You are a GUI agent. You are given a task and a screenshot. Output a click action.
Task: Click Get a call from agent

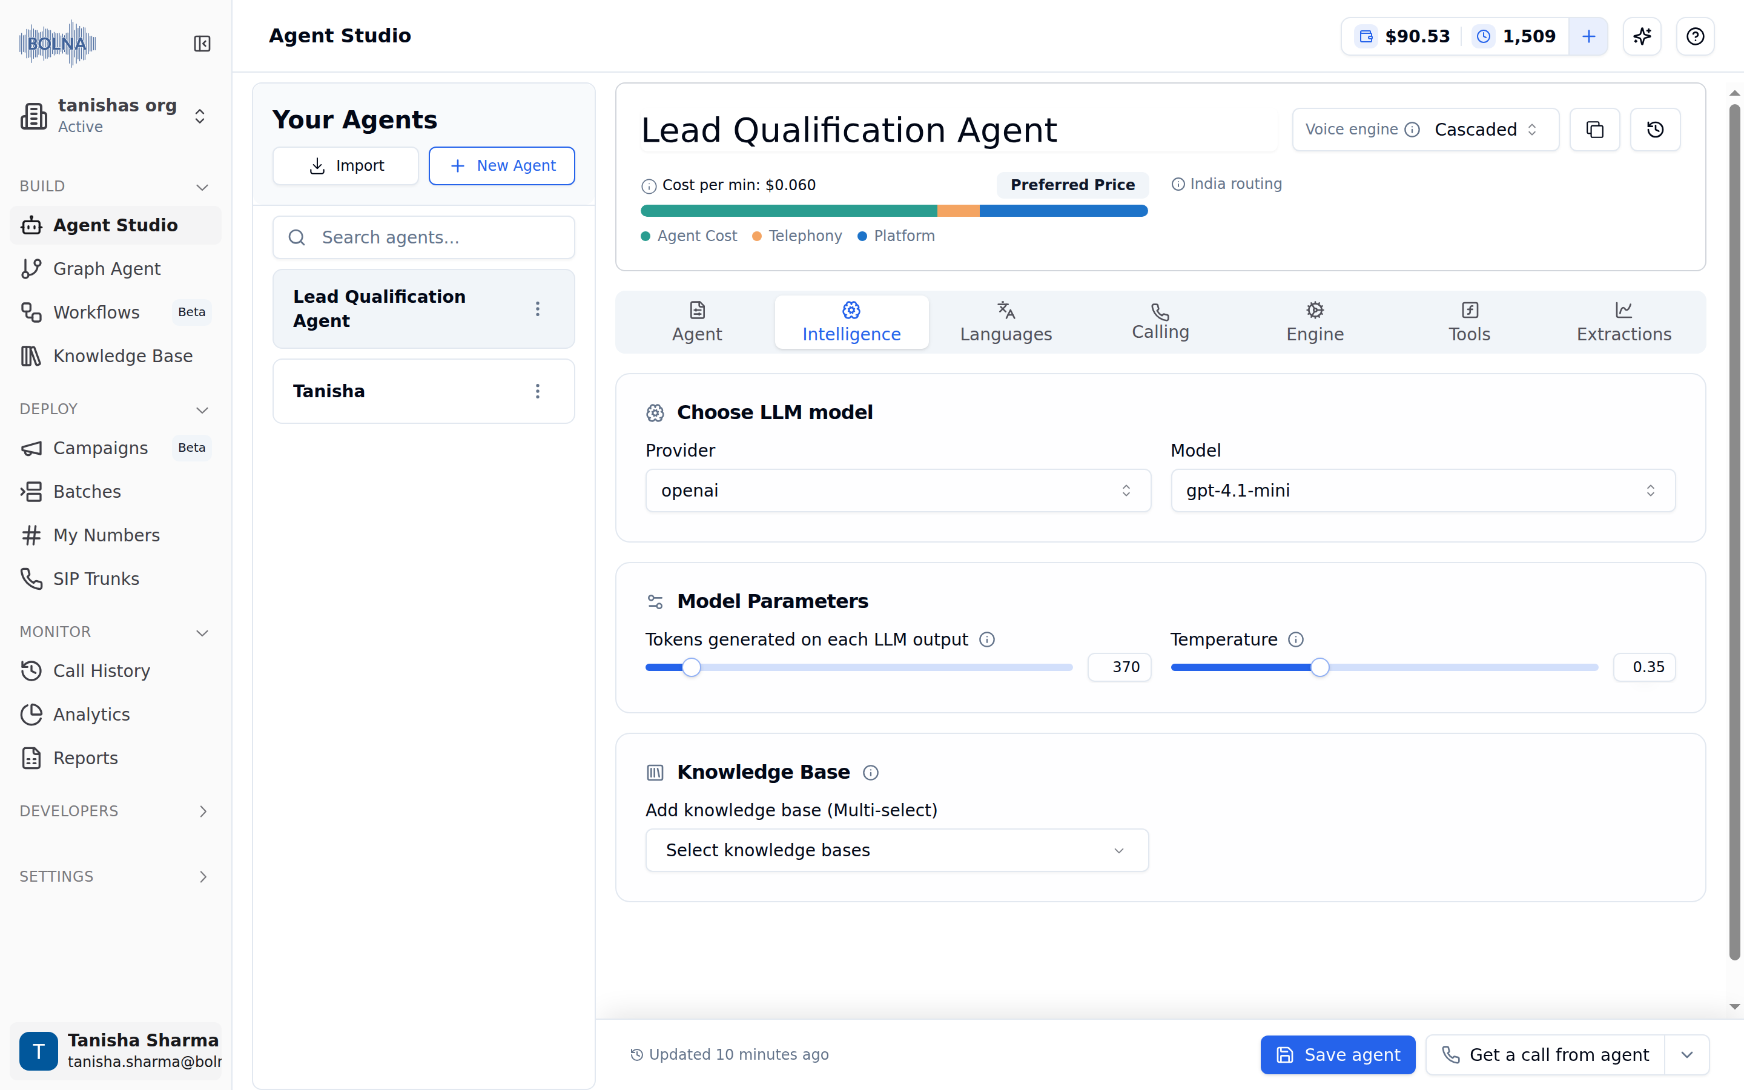point(1545,1055)
